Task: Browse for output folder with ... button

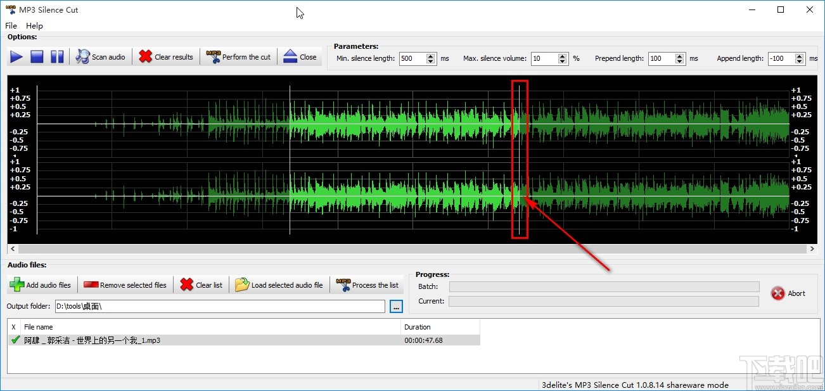Action: pos(396,307)
